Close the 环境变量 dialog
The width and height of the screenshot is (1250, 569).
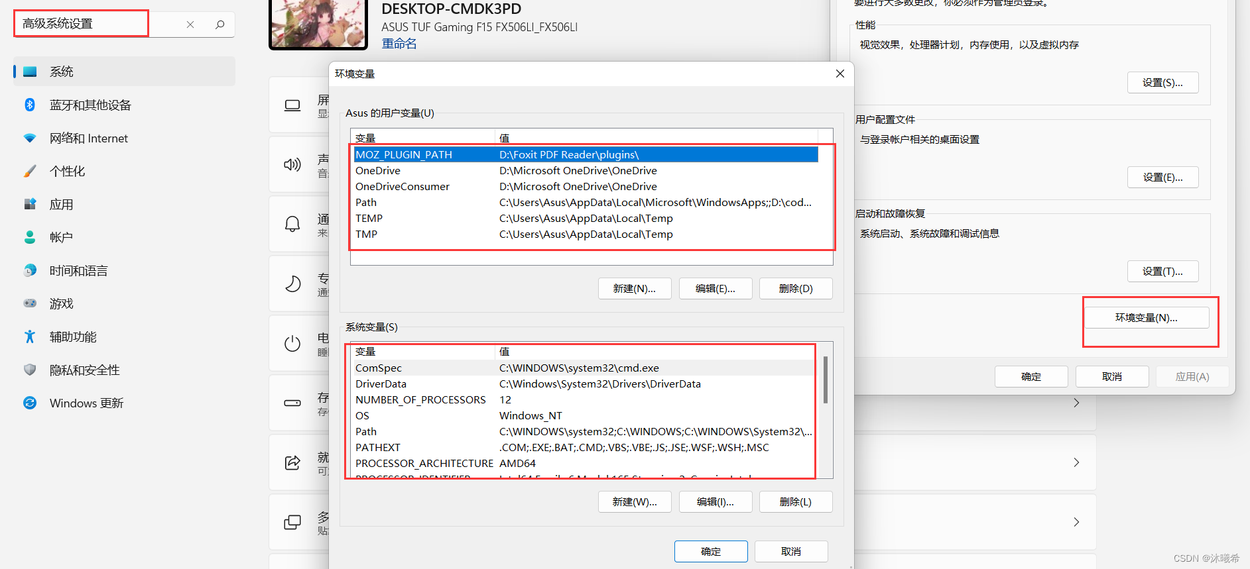pos(840,74)
